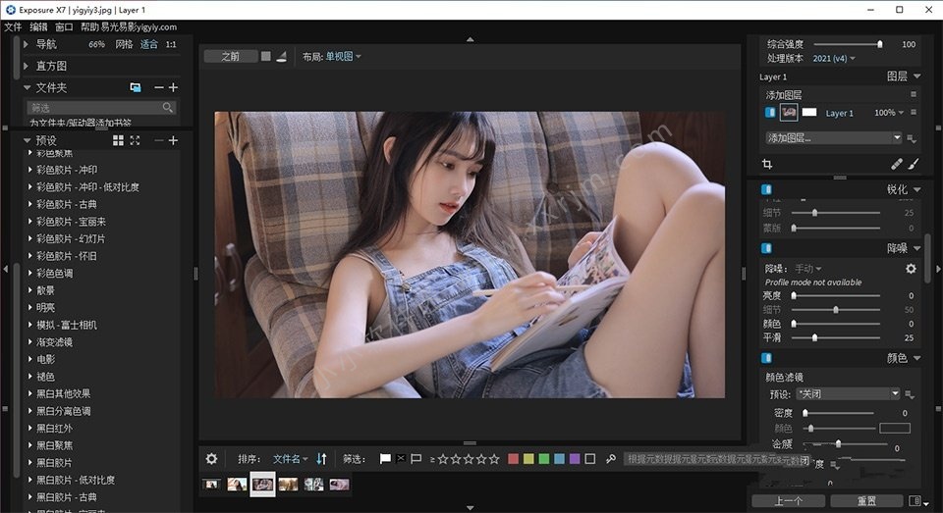Viewport: 943px width, 513px height.
Task: Click the noise reduction 平滑 slider
Action: (x=836, y=337)
